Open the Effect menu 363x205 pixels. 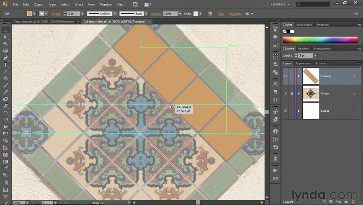pyautogui.click(x=79, y=4)
